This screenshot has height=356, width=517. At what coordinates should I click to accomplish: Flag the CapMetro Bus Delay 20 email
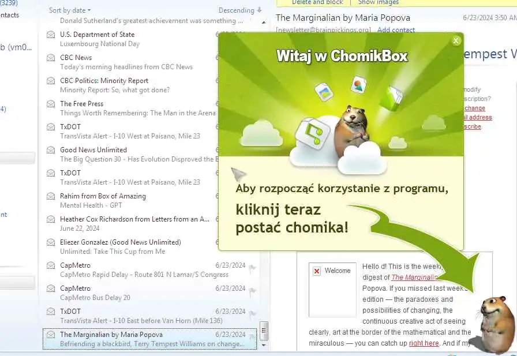[252, 292]
